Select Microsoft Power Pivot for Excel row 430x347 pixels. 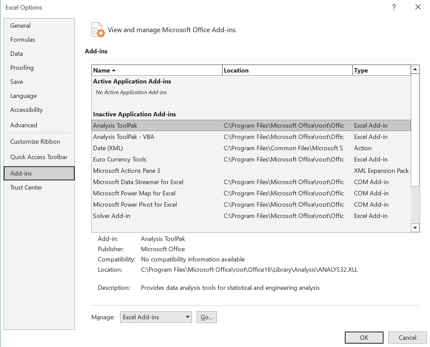pos(251,205)
